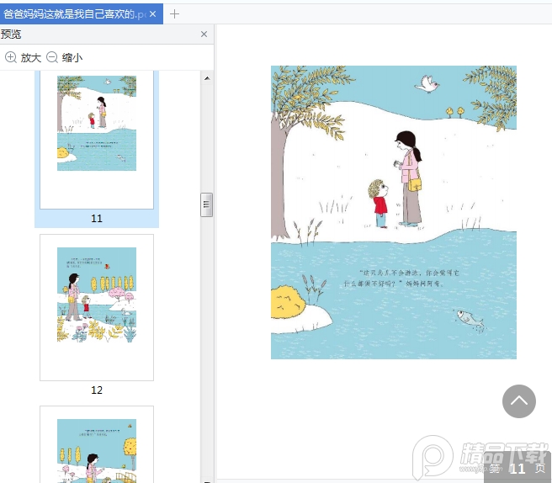
Task: Close the 爸爸妈妈这就是我自己喜欢的 PDF tab
Action: 153,14
